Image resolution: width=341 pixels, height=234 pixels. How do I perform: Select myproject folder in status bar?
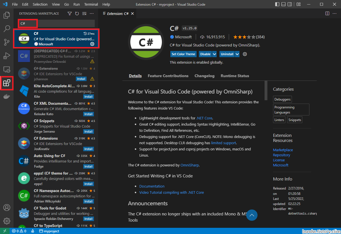49,231
